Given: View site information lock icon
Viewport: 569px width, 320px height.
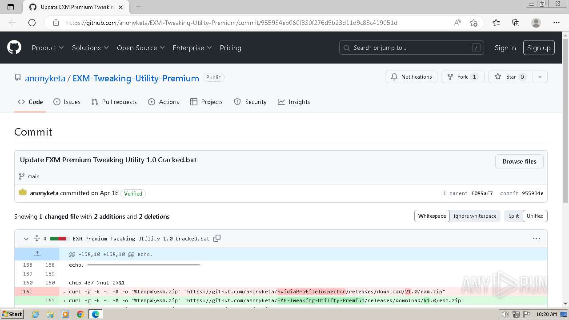Looking at the screenshot, I should point(56,23).
